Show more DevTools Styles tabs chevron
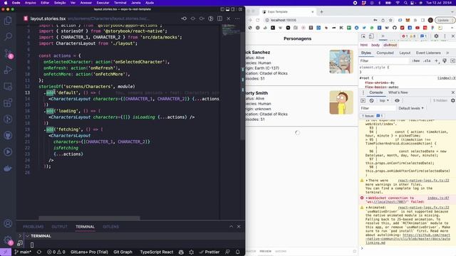Image resolution: width=456 pixels, height=256 pixels. coord(447,53)
